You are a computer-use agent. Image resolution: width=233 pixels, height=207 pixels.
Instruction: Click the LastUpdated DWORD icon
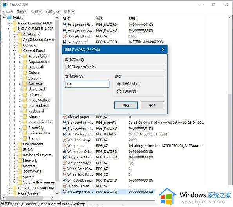tap(65, 42)
